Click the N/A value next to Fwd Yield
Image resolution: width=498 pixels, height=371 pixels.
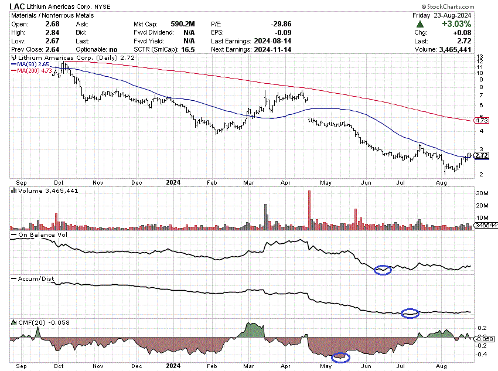click(189, 41)
